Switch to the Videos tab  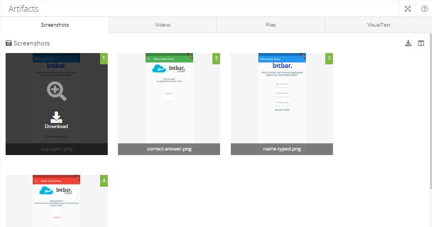[x=163, y=24]
